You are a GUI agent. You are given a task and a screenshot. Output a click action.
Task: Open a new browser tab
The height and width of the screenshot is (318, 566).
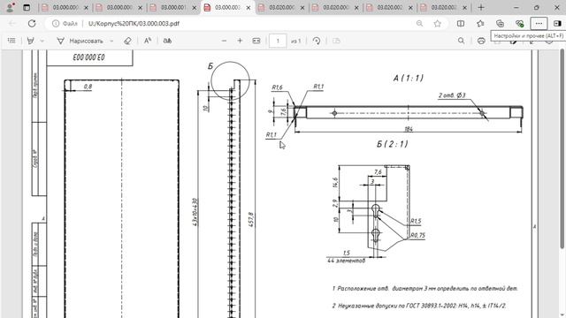481,7
